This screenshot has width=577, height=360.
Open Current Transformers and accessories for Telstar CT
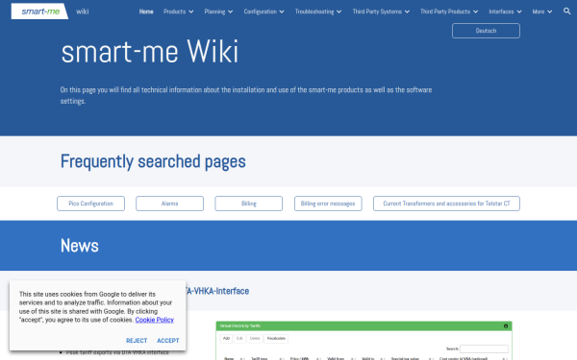click(446, 204)
